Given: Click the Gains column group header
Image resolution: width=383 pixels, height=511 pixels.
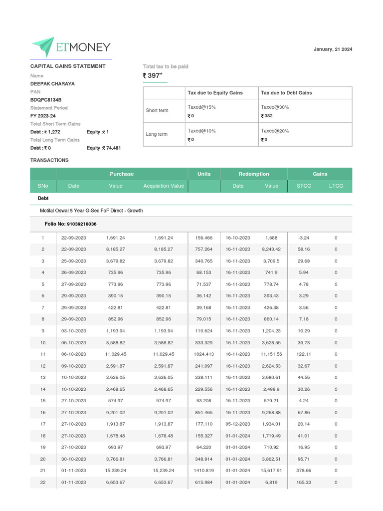Looking at the screenshot, I should coord(320,174).
